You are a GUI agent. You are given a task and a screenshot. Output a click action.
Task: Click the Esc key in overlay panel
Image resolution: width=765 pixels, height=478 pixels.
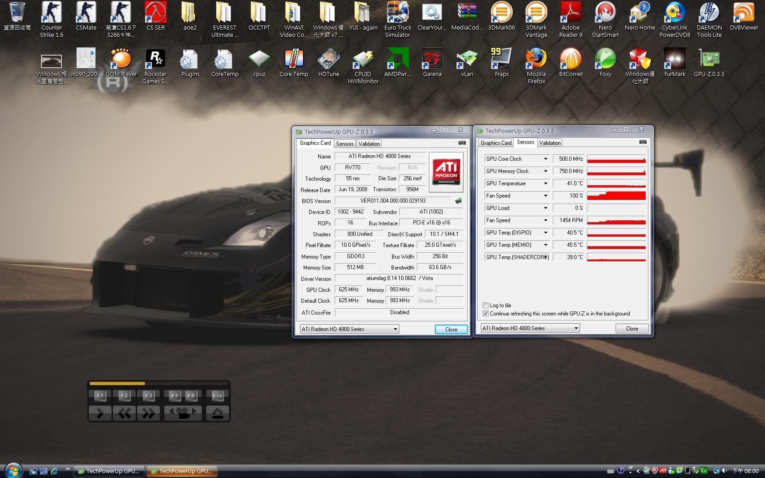[217, 395]
